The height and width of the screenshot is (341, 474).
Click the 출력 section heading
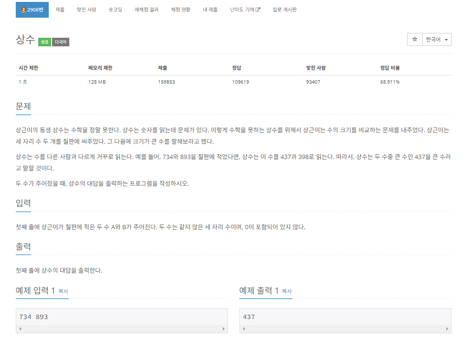23,246
